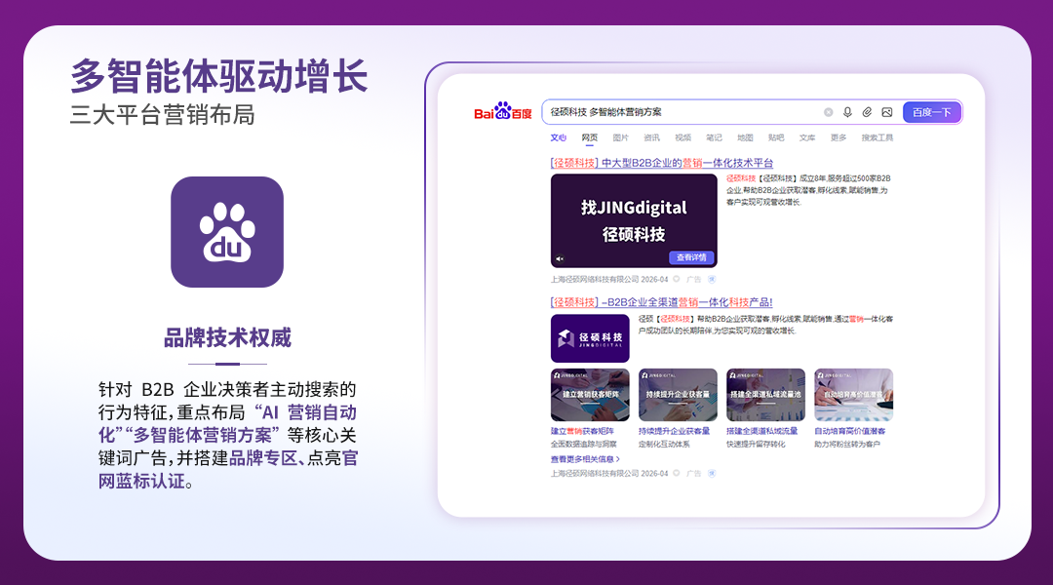Click the 保 badge icon below the video result
The image size is (1053, 585).
click(x=712, y=280)
